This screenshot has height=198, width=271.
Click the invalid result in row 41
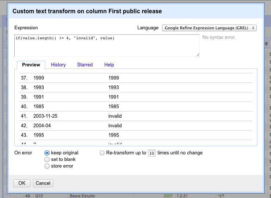click(115, 116)
